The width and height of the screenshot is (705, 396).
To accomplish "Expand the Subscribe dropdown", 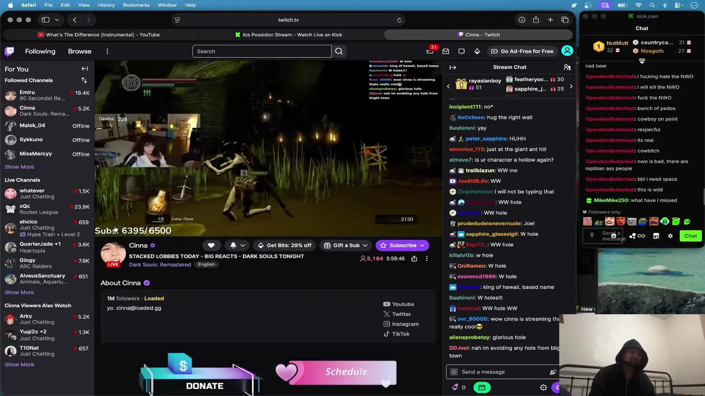I will [x=422, y=245].
